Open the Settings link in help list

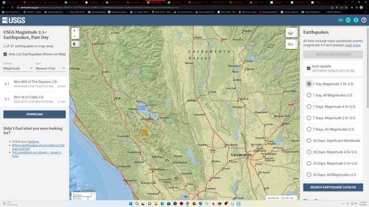point(33,141)
